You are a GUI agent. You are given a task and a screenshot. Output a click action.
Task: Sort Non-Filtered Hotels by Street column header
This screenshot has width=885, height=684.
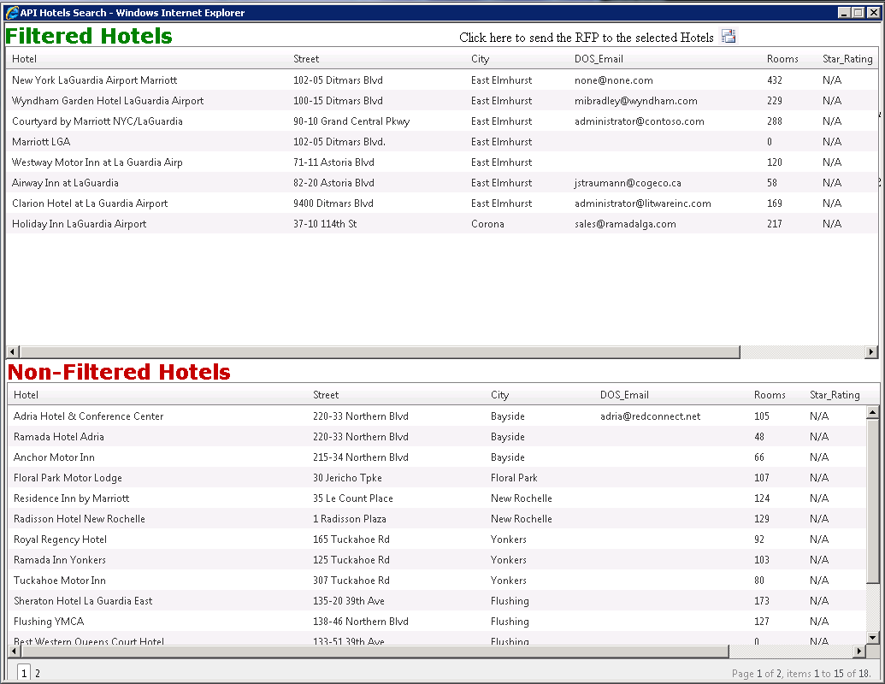coord(326,395)
